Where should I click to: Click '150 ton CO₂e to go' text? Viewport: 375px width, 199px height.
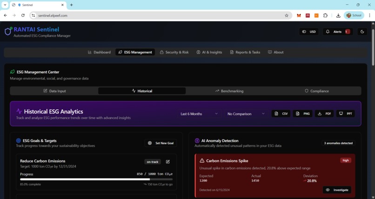pyautogui.click(x=160, y=185)
